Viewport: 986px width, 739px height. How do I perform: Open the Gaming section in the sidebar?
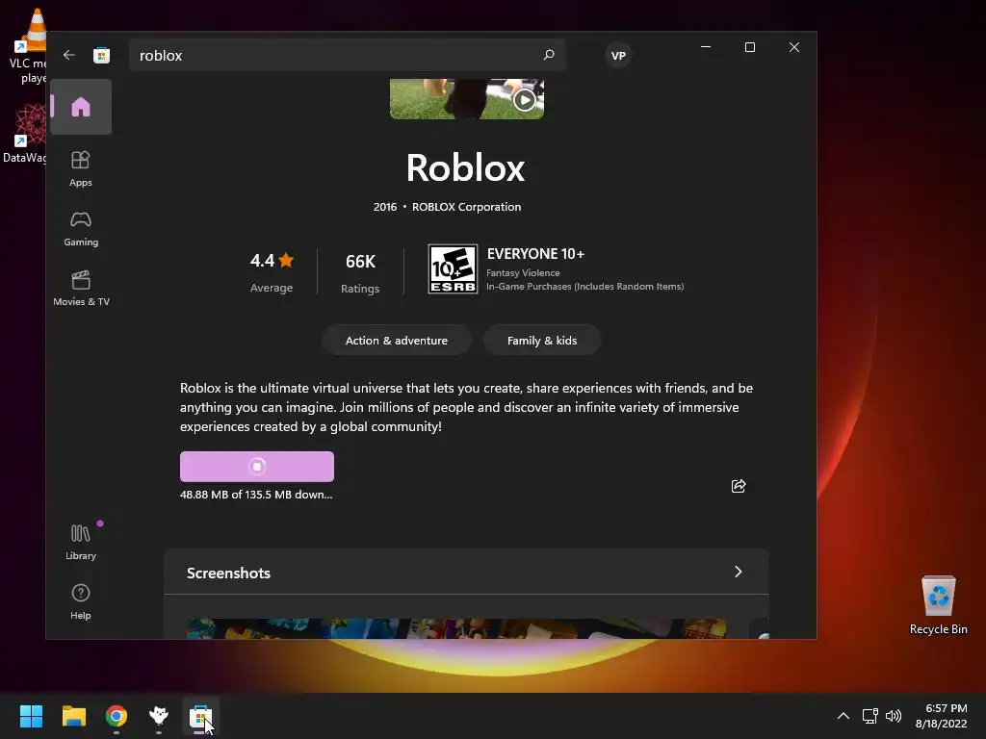(x=81, y=228)
